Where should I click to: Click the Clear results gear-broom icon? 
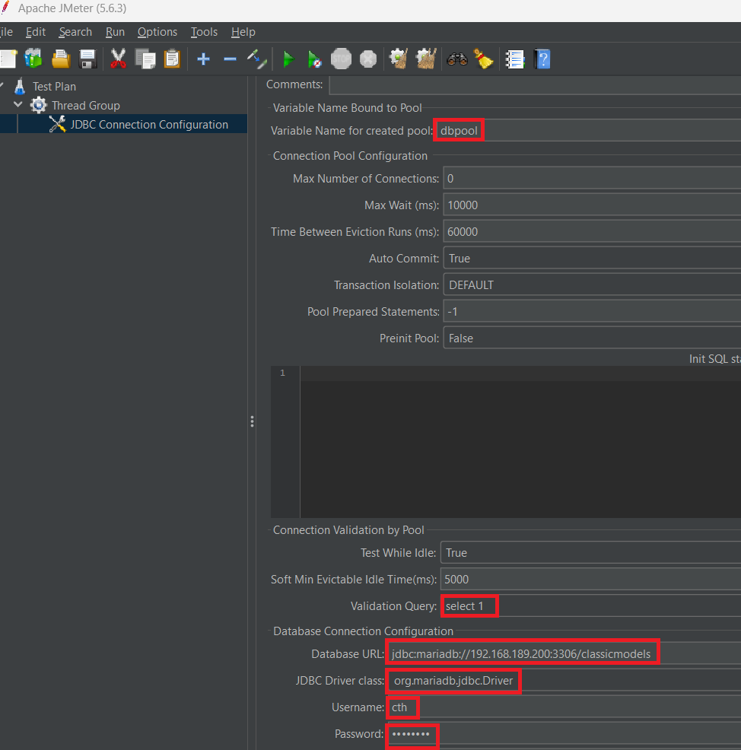(x=399, y=59)
